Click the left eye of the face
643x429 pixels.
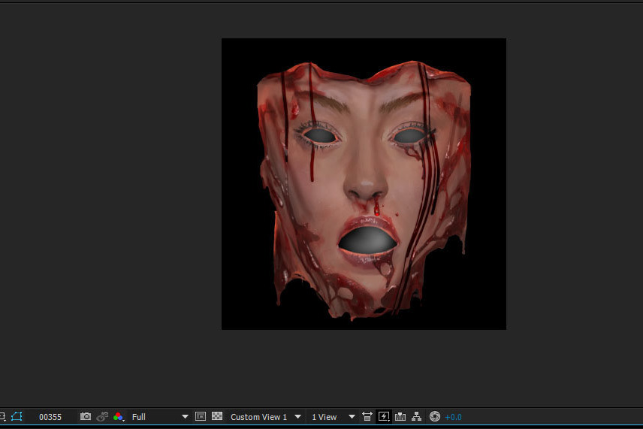pyautogui.click(x=321, y=135)
